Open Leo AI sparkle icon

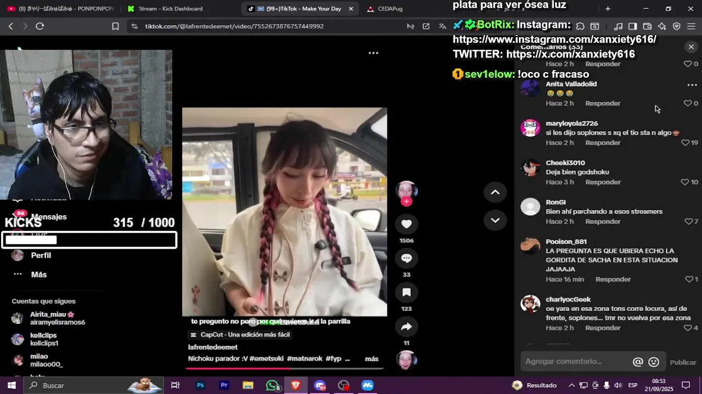[662, 26]
